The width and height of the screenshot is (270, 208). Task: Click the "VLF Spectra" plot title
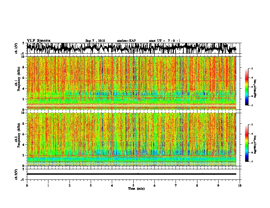pos(39,41)
